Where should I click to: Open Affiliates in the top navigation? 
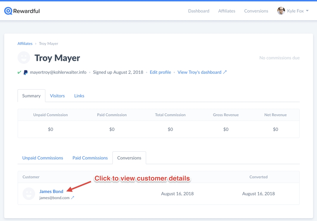click(226, 11)
